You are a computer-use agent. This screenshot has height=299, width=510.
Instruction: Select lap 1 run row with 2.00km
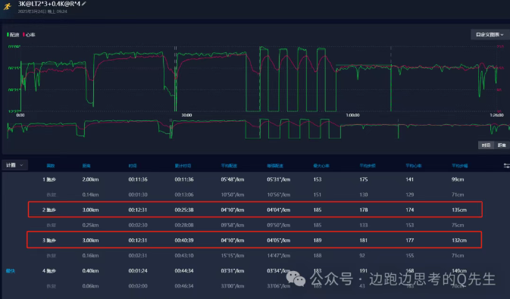(255, 179)
